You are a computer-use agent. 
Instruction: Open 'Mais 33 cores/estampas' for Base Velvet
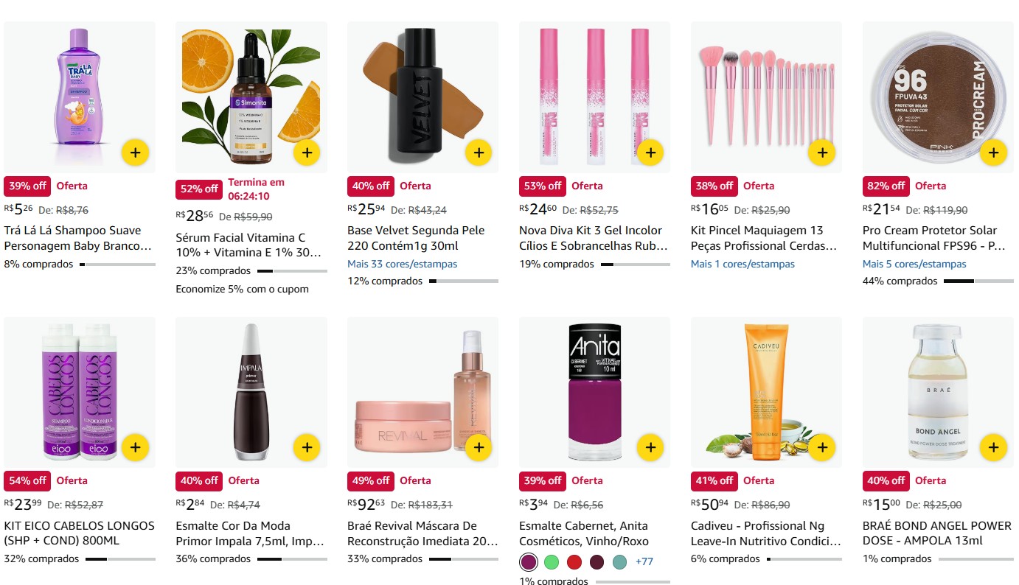click(x=403, y=264)
